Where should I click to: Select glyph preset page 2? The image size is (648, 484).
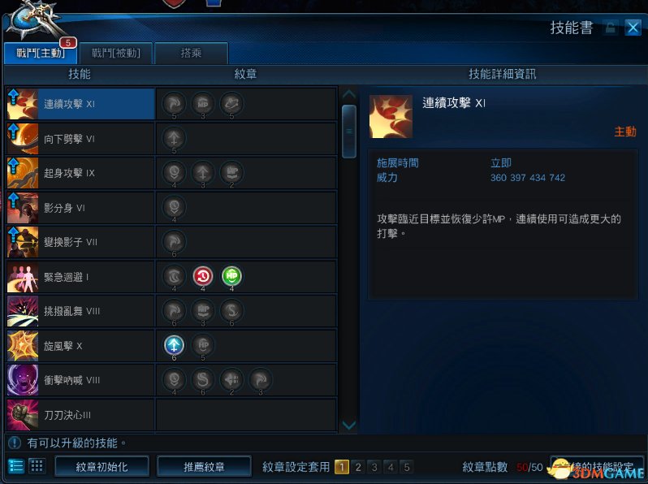[x=358, y=467]
